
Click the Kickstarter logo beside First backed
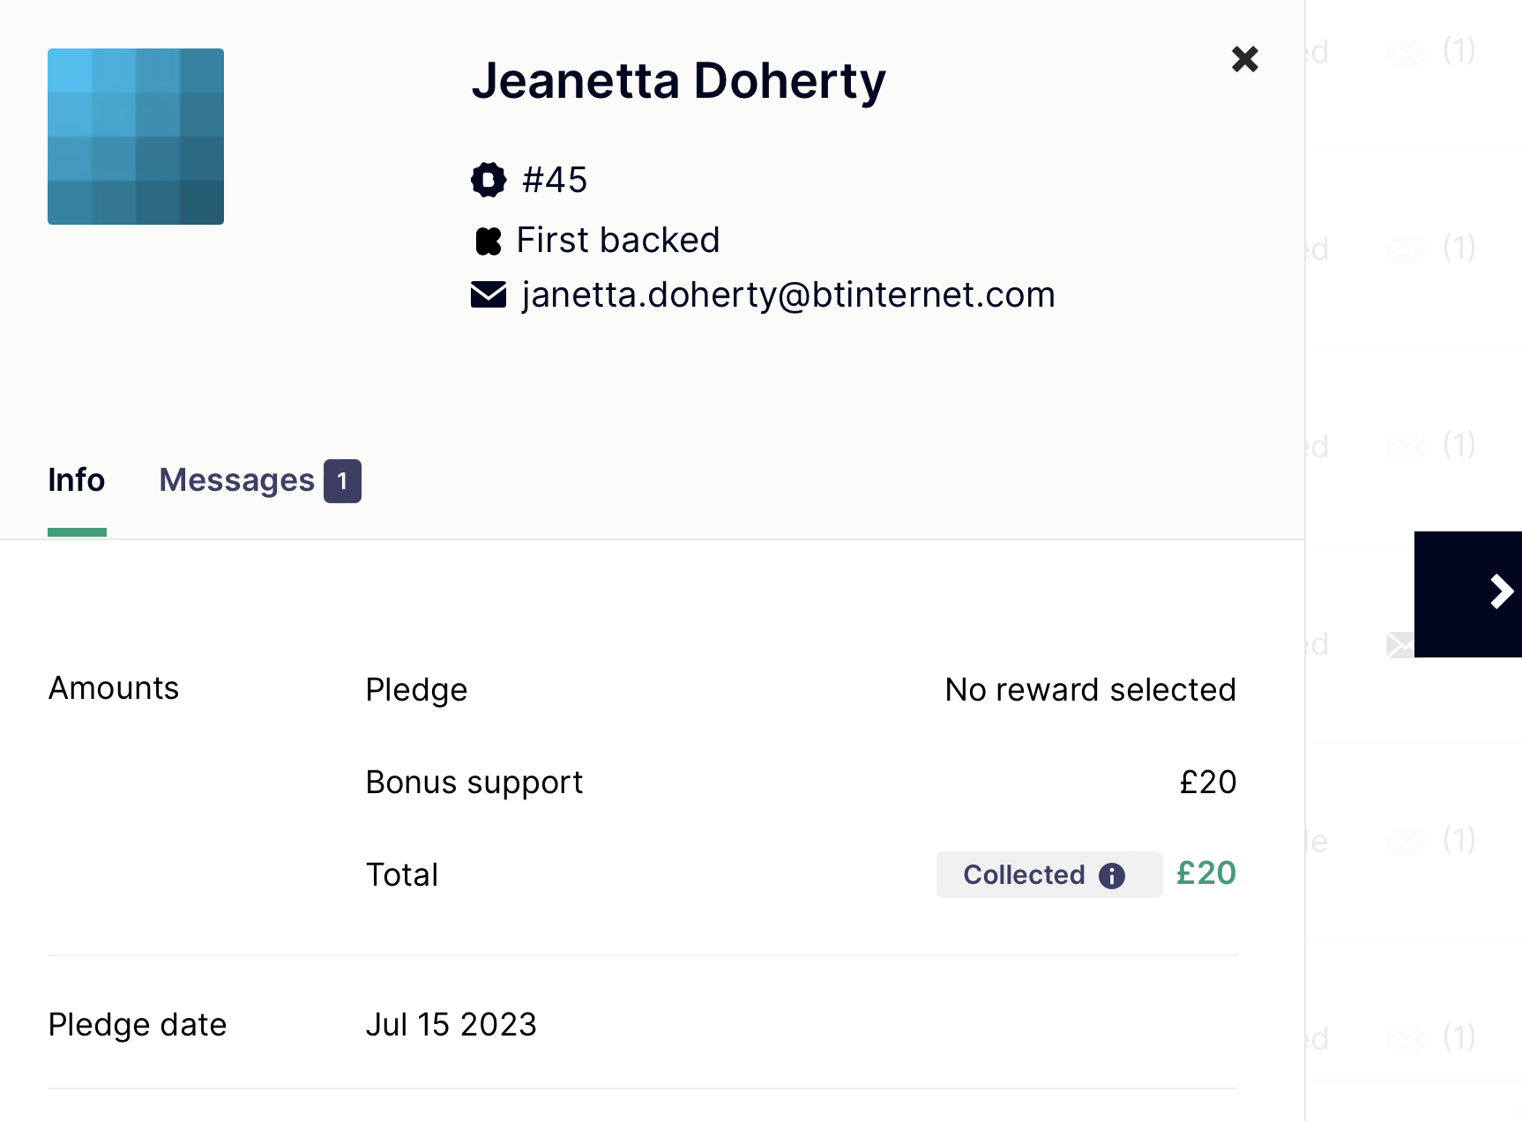[x=489, y=241]
